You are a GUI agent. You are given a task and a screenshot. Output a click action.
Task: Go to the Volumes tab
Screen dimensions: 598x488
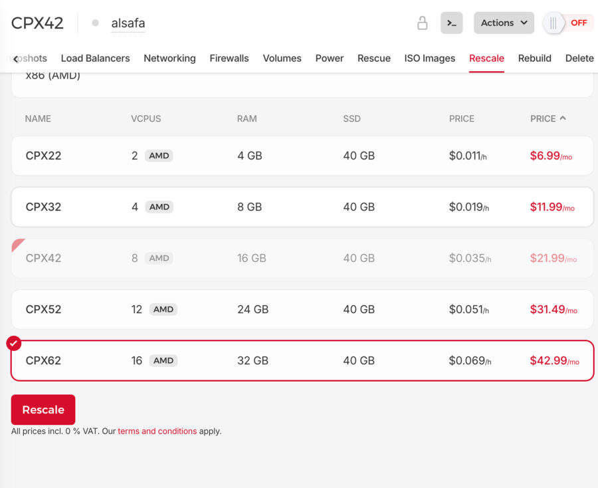[282, 59]
